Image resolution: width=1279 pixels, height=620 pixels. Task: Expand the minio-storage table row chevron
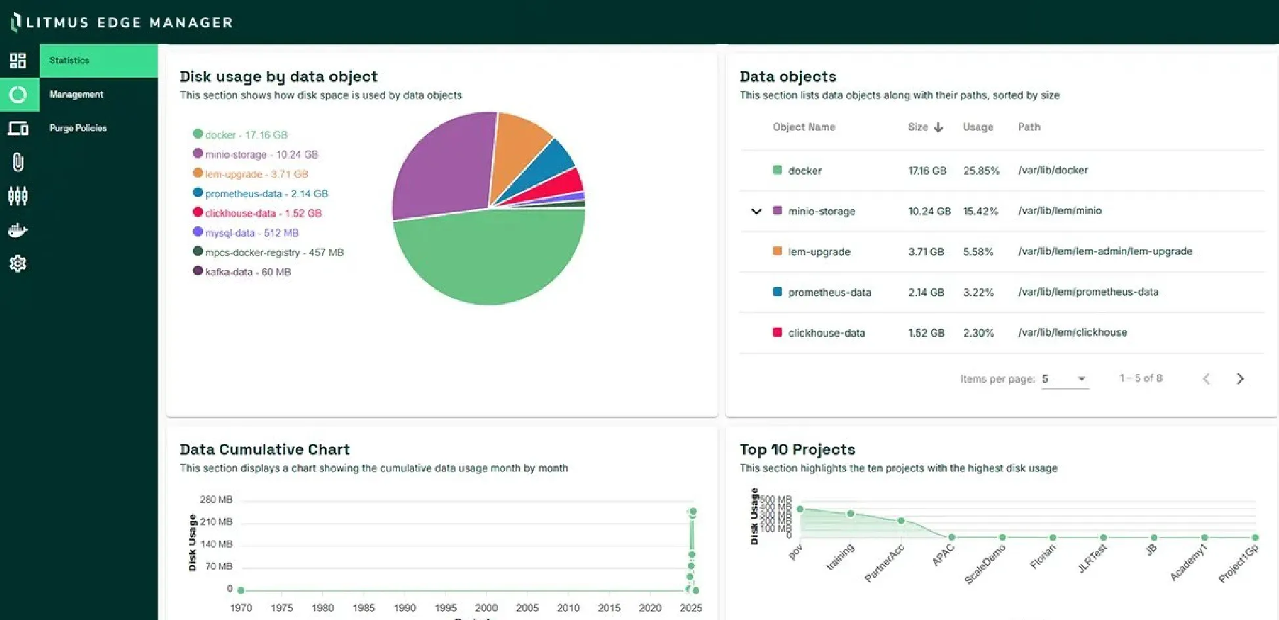[x=756, y=211]
